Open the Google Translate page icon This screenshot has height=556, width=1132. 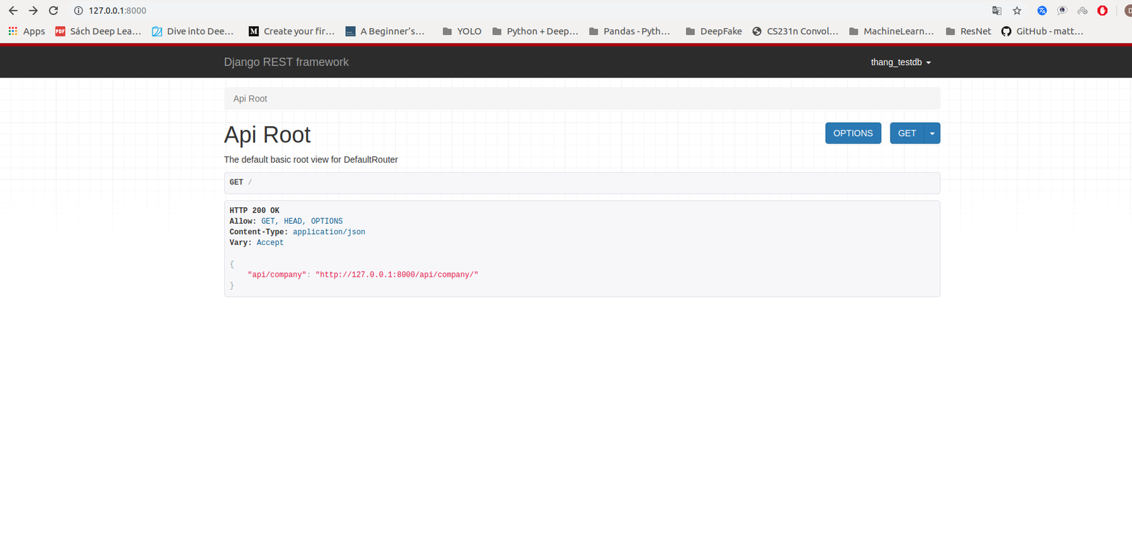[997, 11]
